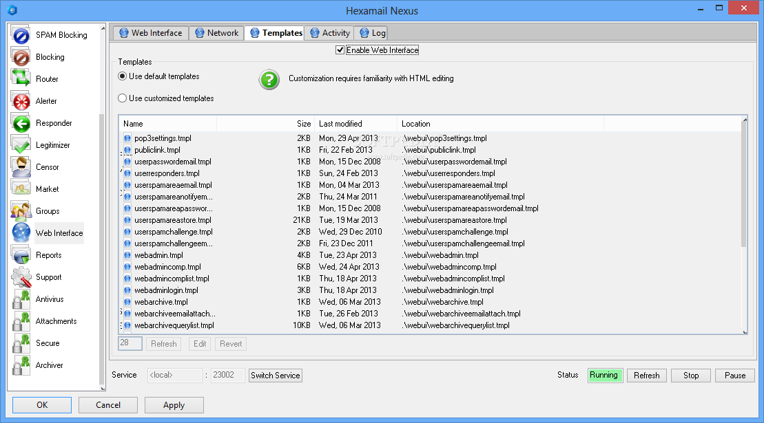
Task: Click file icon next to webarchive.tmpl
Action: pyautogui.click(x=127, y=302)
